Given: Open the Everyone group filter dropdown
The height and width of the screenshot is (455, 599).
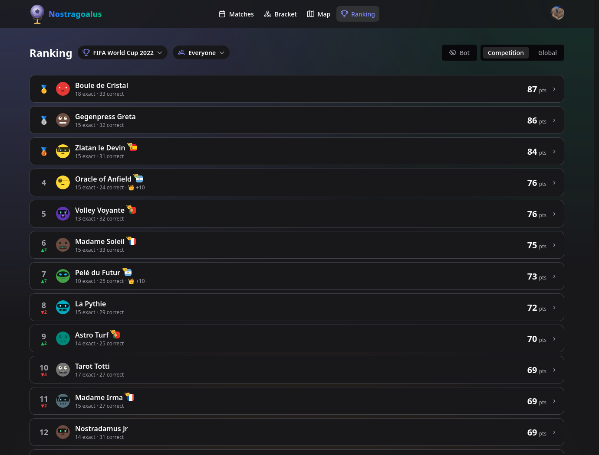Looking at the screenshot, I should (x=201, y=53).
